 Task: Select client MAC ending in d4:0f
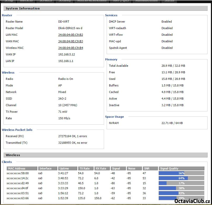tap(18, 188)
